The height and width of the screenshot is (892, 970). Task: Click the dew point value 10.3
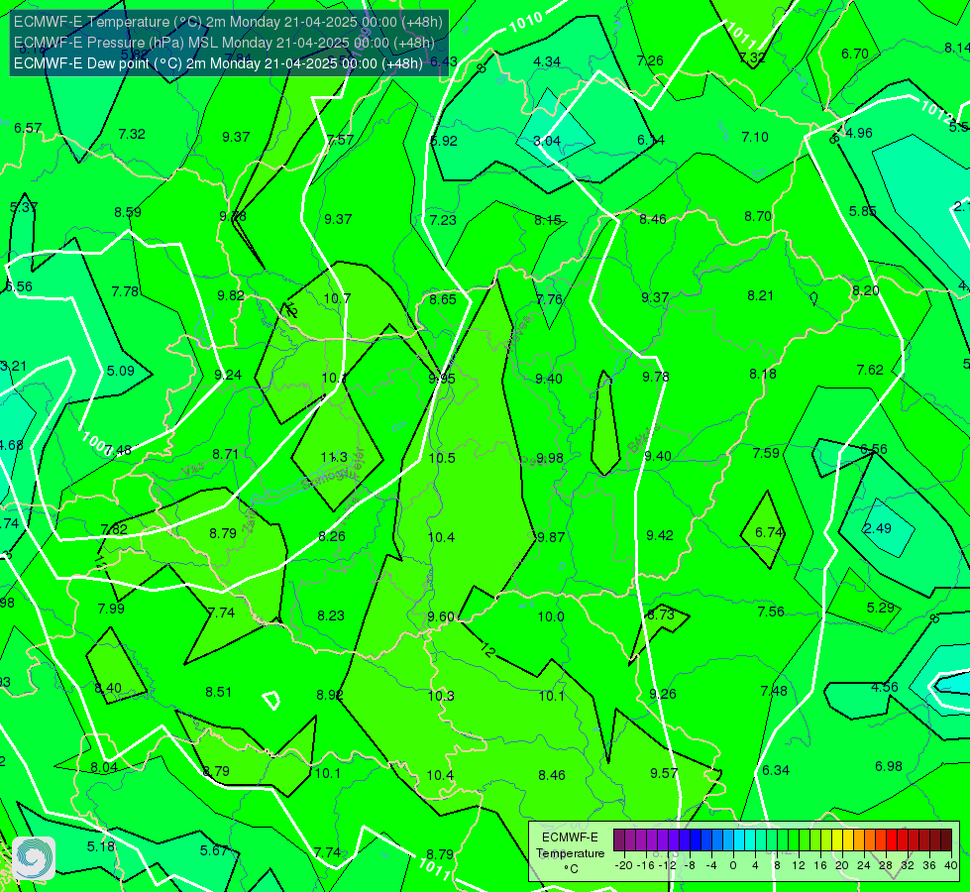click(x=441, y=696)
